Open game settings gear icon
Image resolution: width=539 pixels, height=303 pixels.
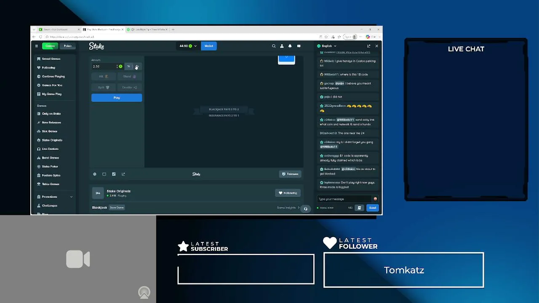pyautogui.click(x=95, y=174)
